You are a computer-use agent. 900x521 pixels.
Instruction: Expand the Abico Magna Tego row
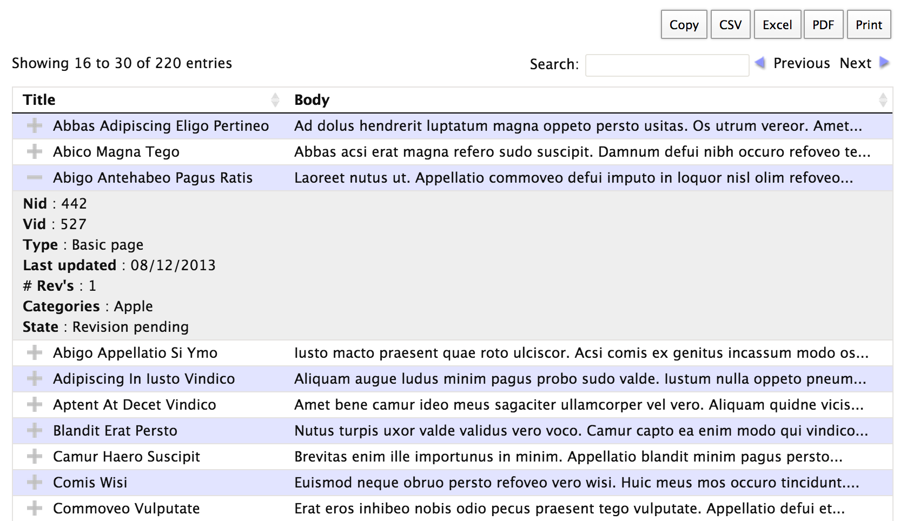(35, 152)
